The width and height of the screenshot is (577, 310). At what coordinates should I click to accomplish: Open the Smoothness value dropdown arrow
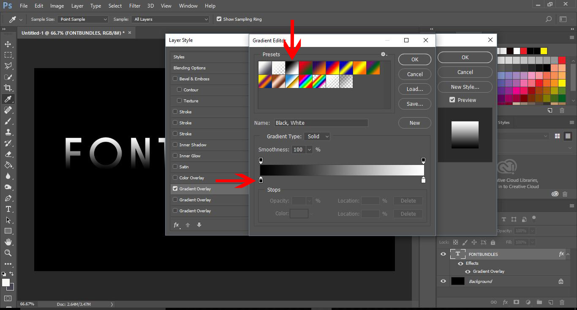click(x=309, y=150)
